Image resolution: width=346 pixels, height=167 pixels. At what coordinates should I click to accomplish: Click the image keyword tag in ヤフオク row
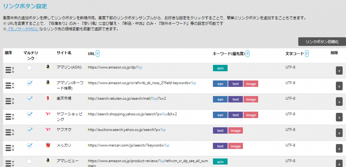click(236, 130)
